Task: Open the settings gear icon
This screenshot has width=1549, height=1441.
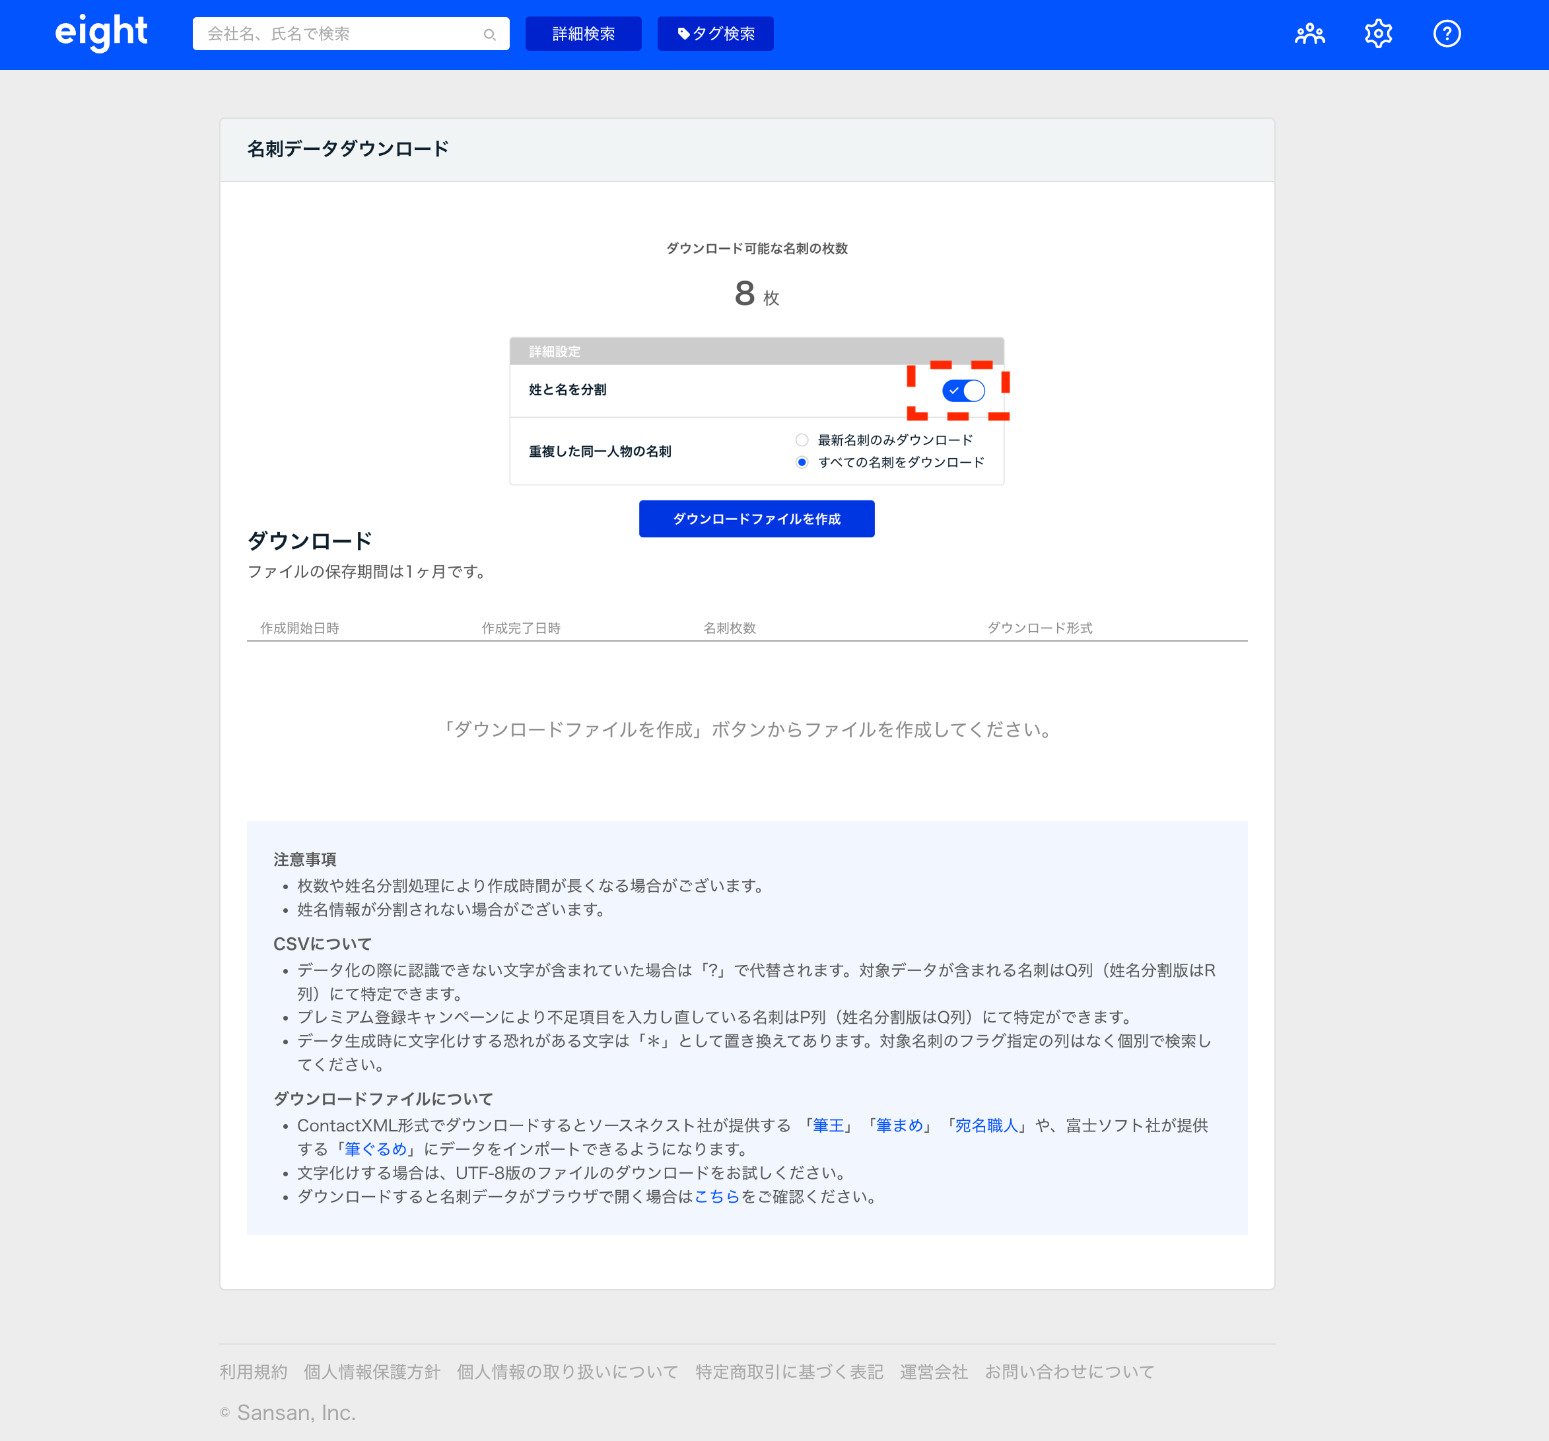Action: 1377,34
